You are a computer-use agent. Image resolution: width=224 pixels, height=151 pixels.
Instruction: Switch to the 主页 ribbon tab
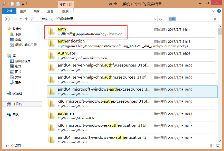(x=23, y=11)
